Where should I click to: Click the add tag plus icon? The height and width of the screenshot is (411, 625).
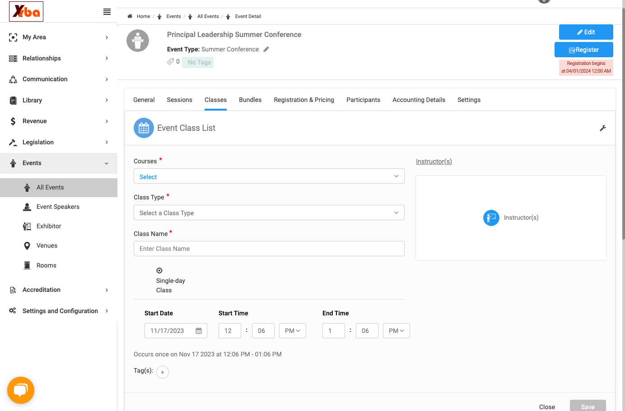pos(163,372)
